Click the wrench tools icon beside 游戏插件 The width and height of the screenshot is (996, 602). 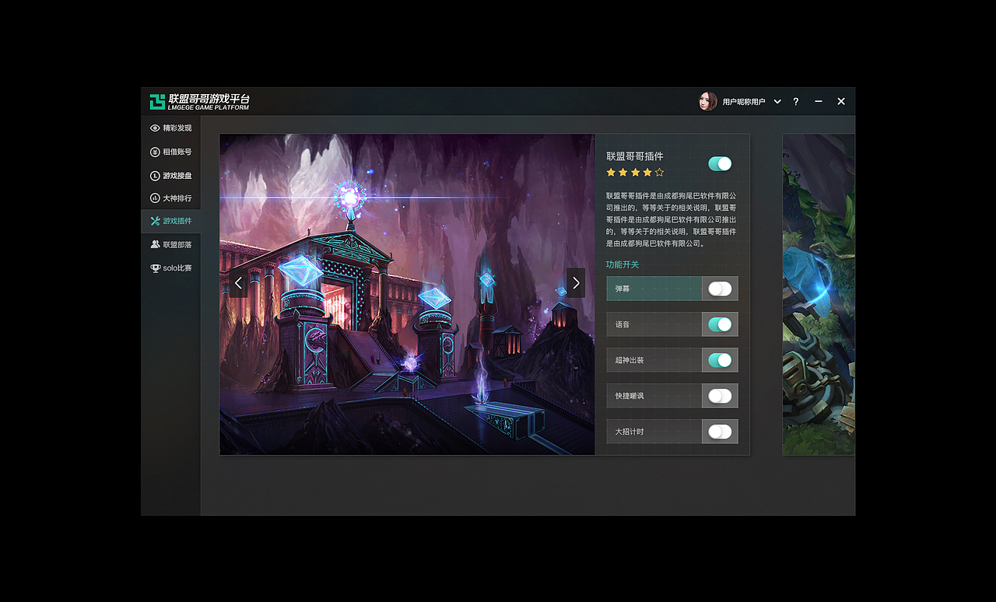155,221
